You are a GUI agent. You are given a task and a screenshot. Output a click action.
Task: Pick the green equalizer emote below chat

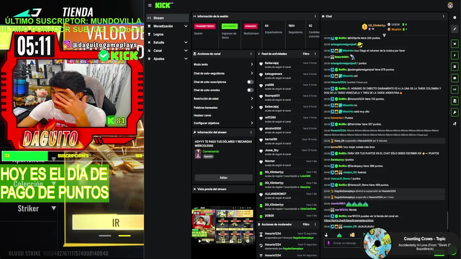339,235
